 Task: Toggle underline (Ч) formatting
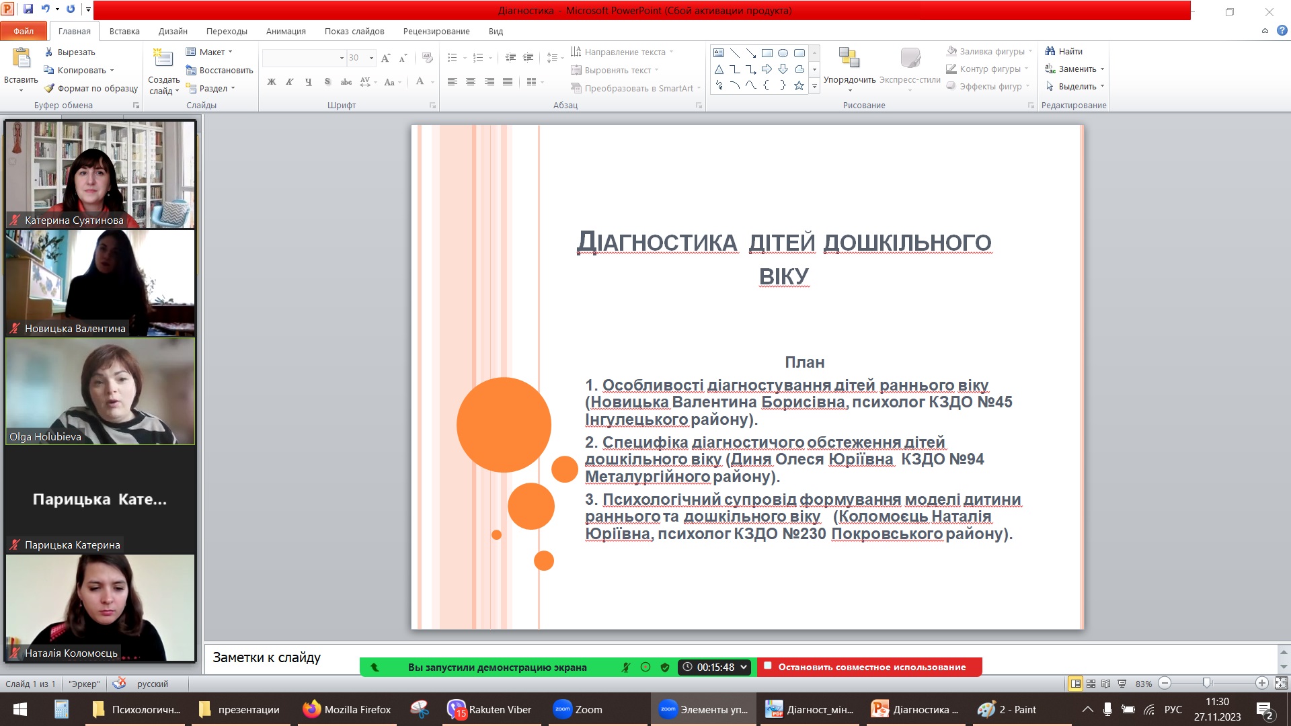click(x=309, y=82)
